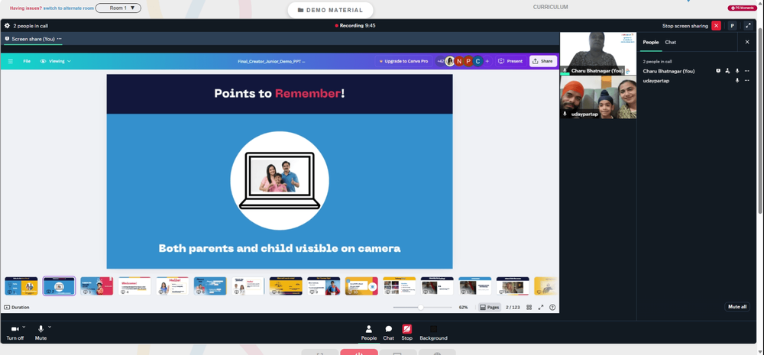This screenshot has height=355, width=764.
Task: Expand call window to fullscreen
Action: pos(749,26)
